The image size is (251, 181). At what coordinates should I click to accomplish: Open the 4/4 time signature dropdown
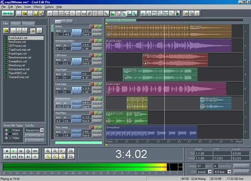pos(229,172)
